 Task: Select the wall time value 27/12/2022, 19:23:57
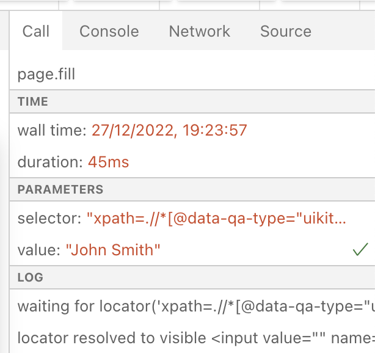(x=169, y=130)
